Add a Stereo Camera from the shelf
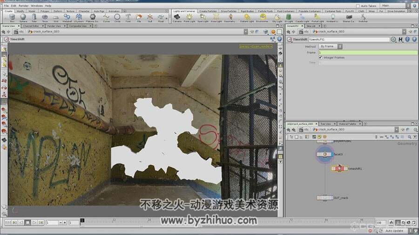Viewport: 419px width, 235px height. (x=348, y=18)
